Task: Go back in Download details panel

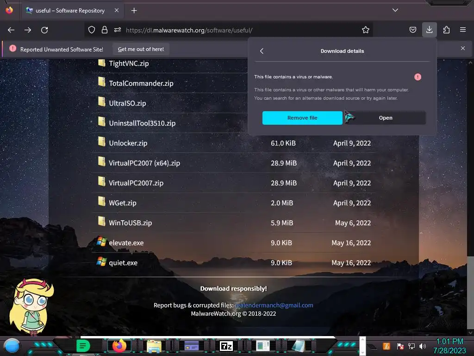Action: [x=262, y=51]
